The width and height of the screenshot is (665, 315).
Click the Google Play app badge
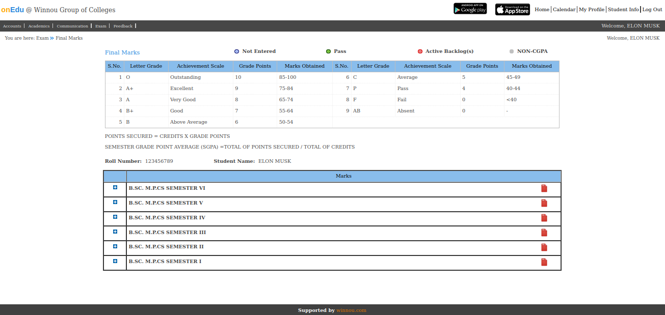click(470, 9)
